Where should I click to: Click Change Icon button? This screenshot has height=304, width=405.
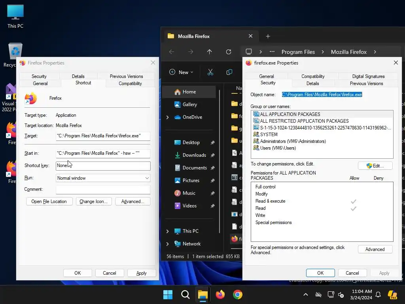93,201
